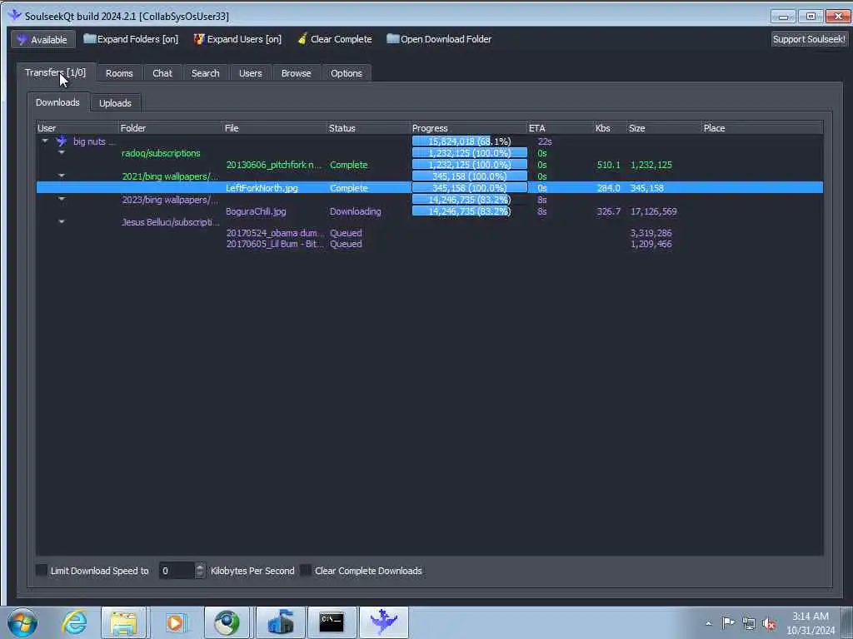This screenshot has width=853, height=639.
Task: Switch to the Browse tab
Action: coord(296,73)
